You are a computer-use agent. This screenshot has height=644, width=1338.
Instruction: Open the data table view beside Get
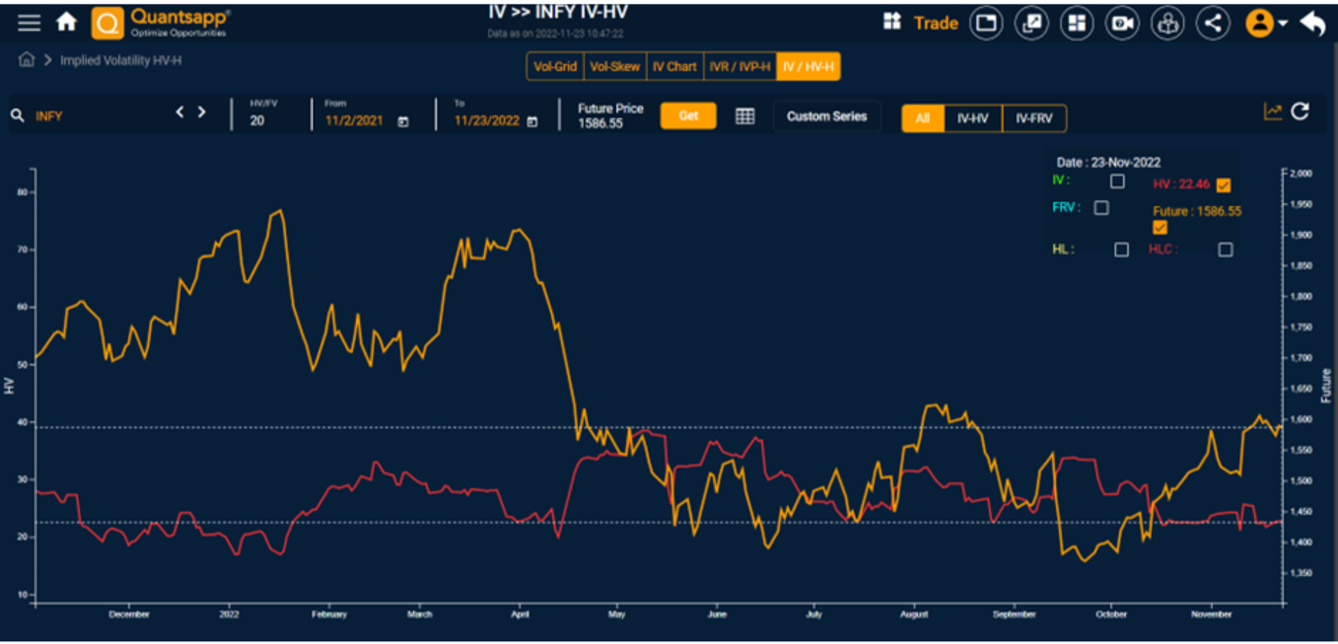[x=744, y=116]
